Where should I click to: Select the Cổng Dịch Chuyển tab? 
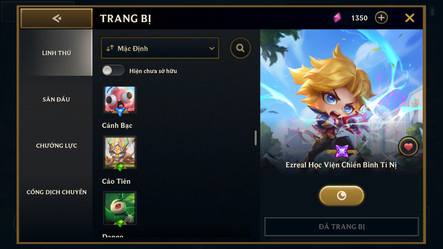click(56, 192)
